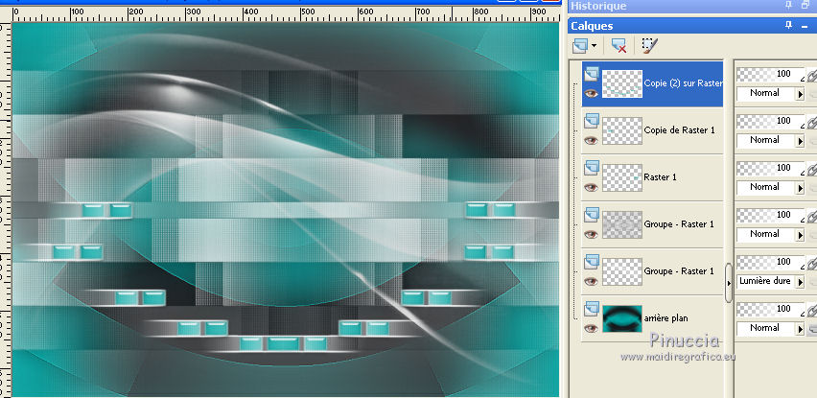
Task: Click layer type icon of Normal-mode Groupe - Raster 1
Action: click(591, 215)
